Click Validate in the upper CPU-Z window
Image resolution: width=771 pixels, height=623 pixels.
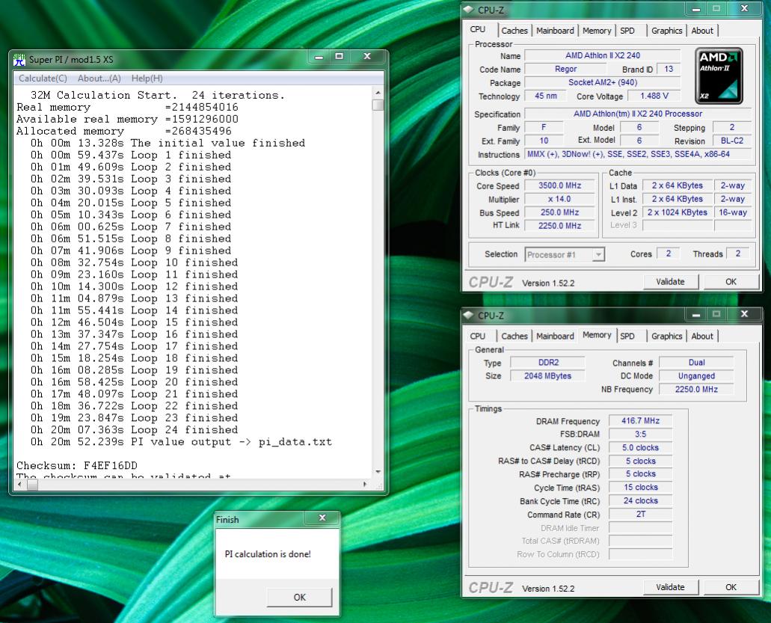(670, 282)
